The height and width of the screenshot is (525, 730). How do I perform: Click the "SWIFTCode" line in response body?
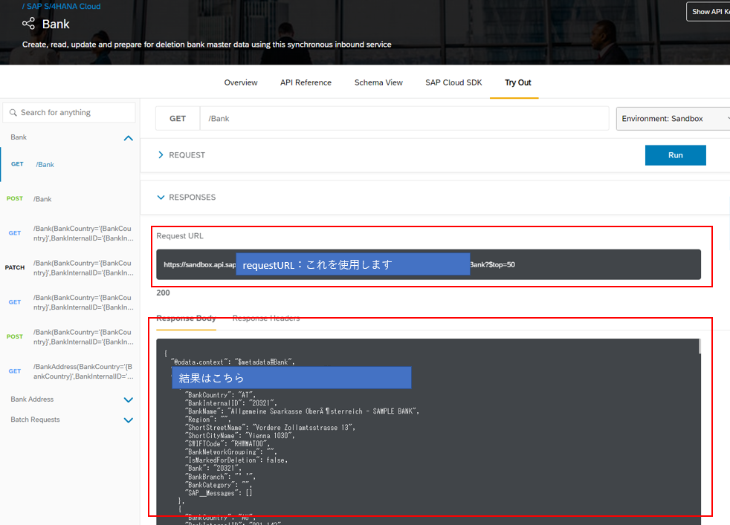(x=227, y=444)
